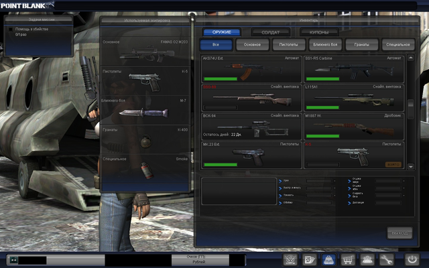The width and height of the screenshot is (429, 268).
Task: Select the highlighted inventory bag icon
Action: 329,260
